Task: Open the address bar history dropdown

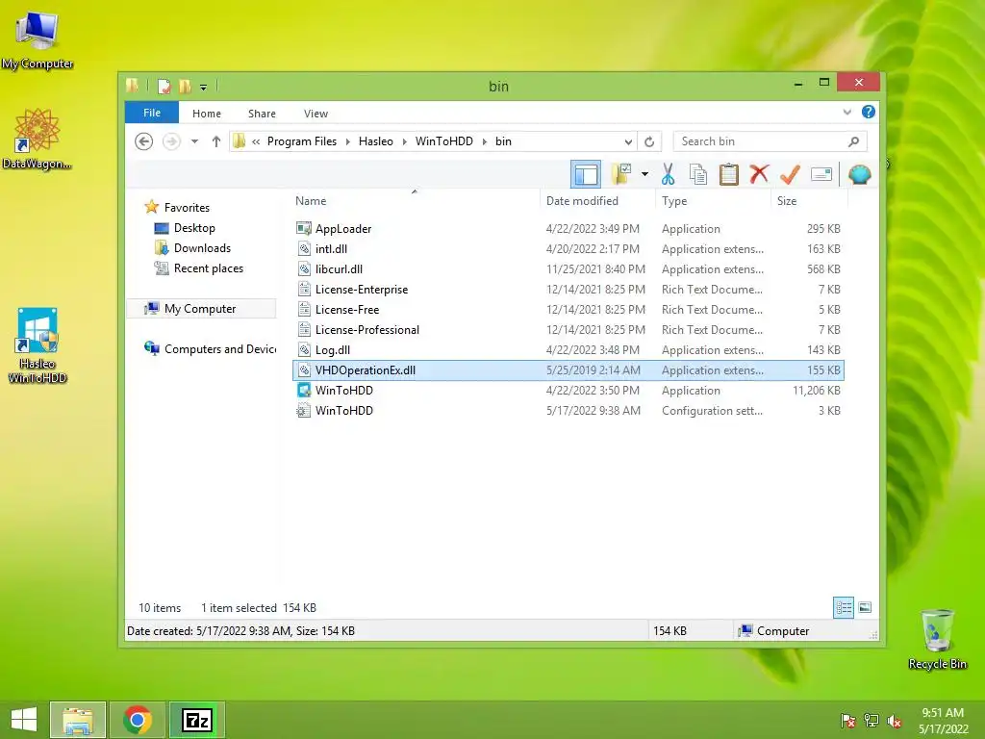Action: pos(627,141)
